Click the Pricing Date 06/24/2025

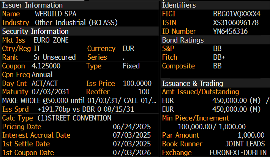pos(132,127)
